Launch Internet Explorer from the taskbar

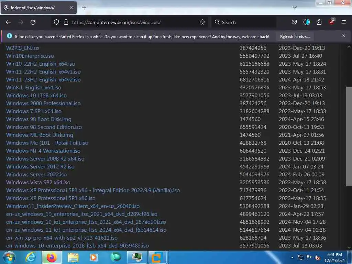pyautogui.click(x=30, y=257)
